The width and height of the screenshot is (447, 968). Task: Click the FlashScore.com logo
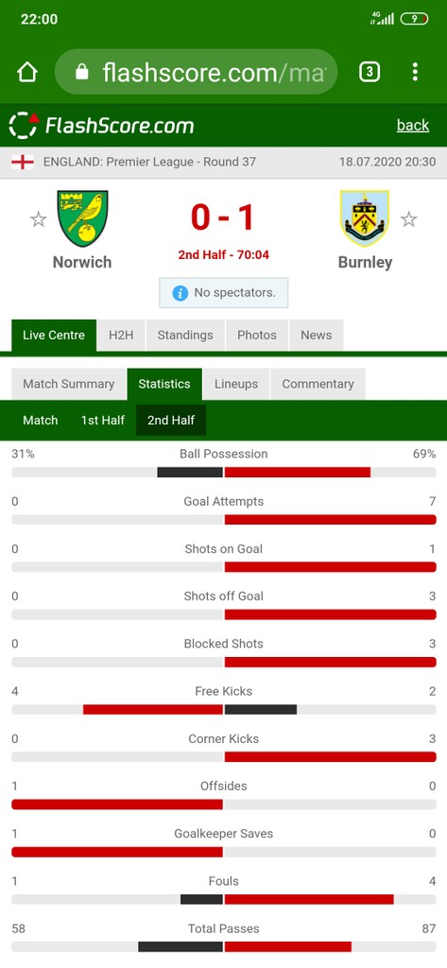click(102, 126)
